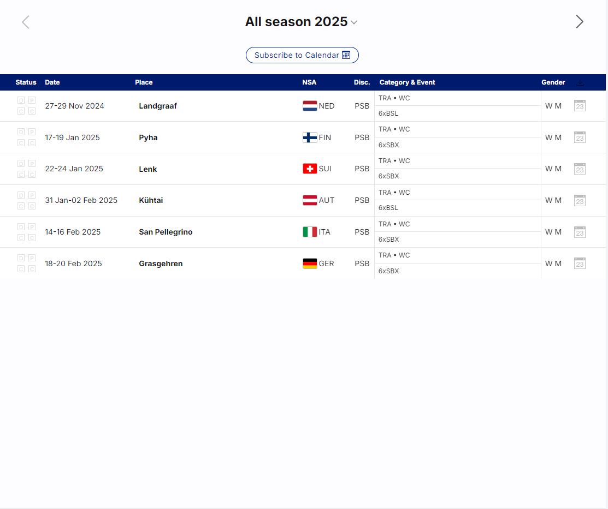Click the Date column header
This screenshot has height=509, width=608.
(52, 82)
